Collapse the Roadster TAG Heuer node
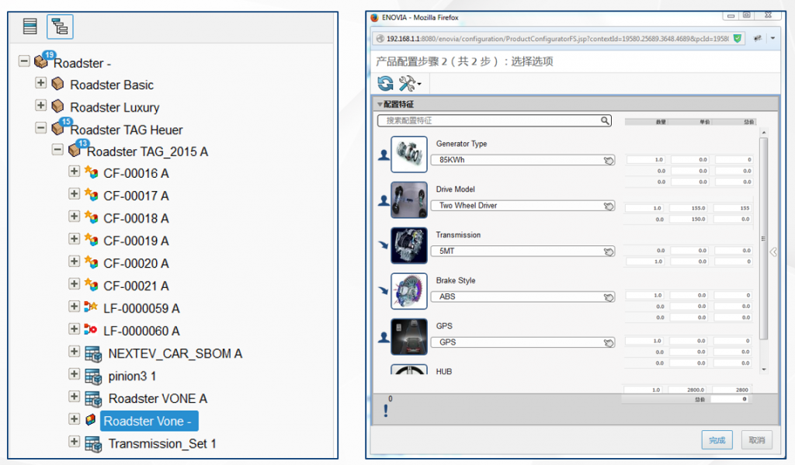This screenshot has height=465, width=795. (41, 128)
